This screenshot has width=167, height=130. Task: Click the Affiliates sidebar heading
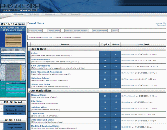[13, 120]
